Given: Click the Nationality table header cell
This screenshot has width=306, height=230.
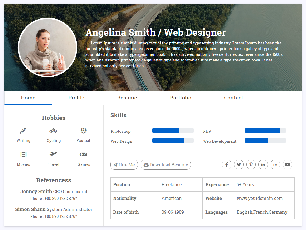Looking at the screenshot, I should 135,198.
